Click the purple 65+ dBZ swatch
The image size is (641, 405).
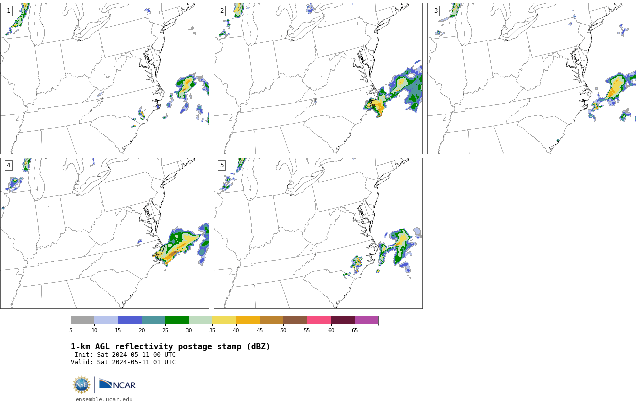[x=366, y=320]
